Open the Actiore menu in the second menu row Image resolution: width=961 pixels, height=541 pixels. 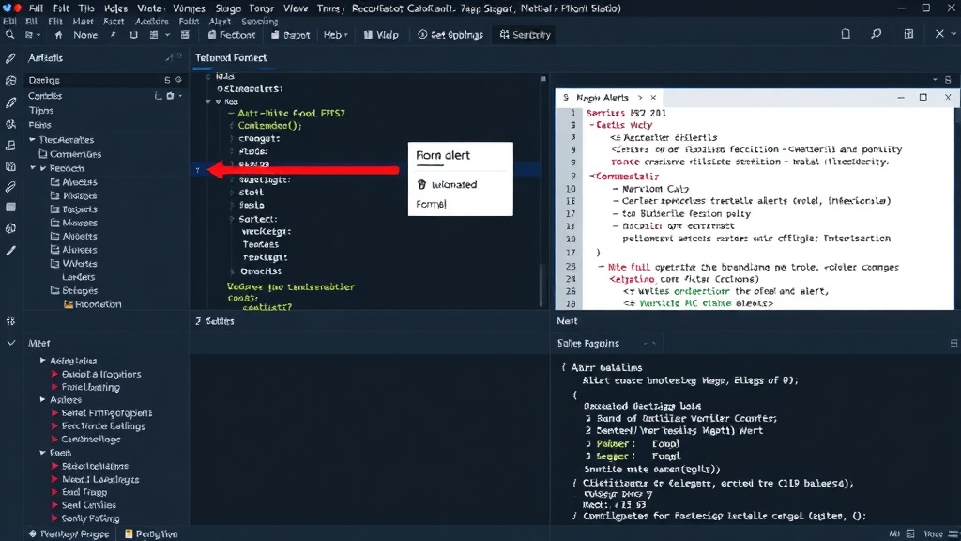pos(151,22)
